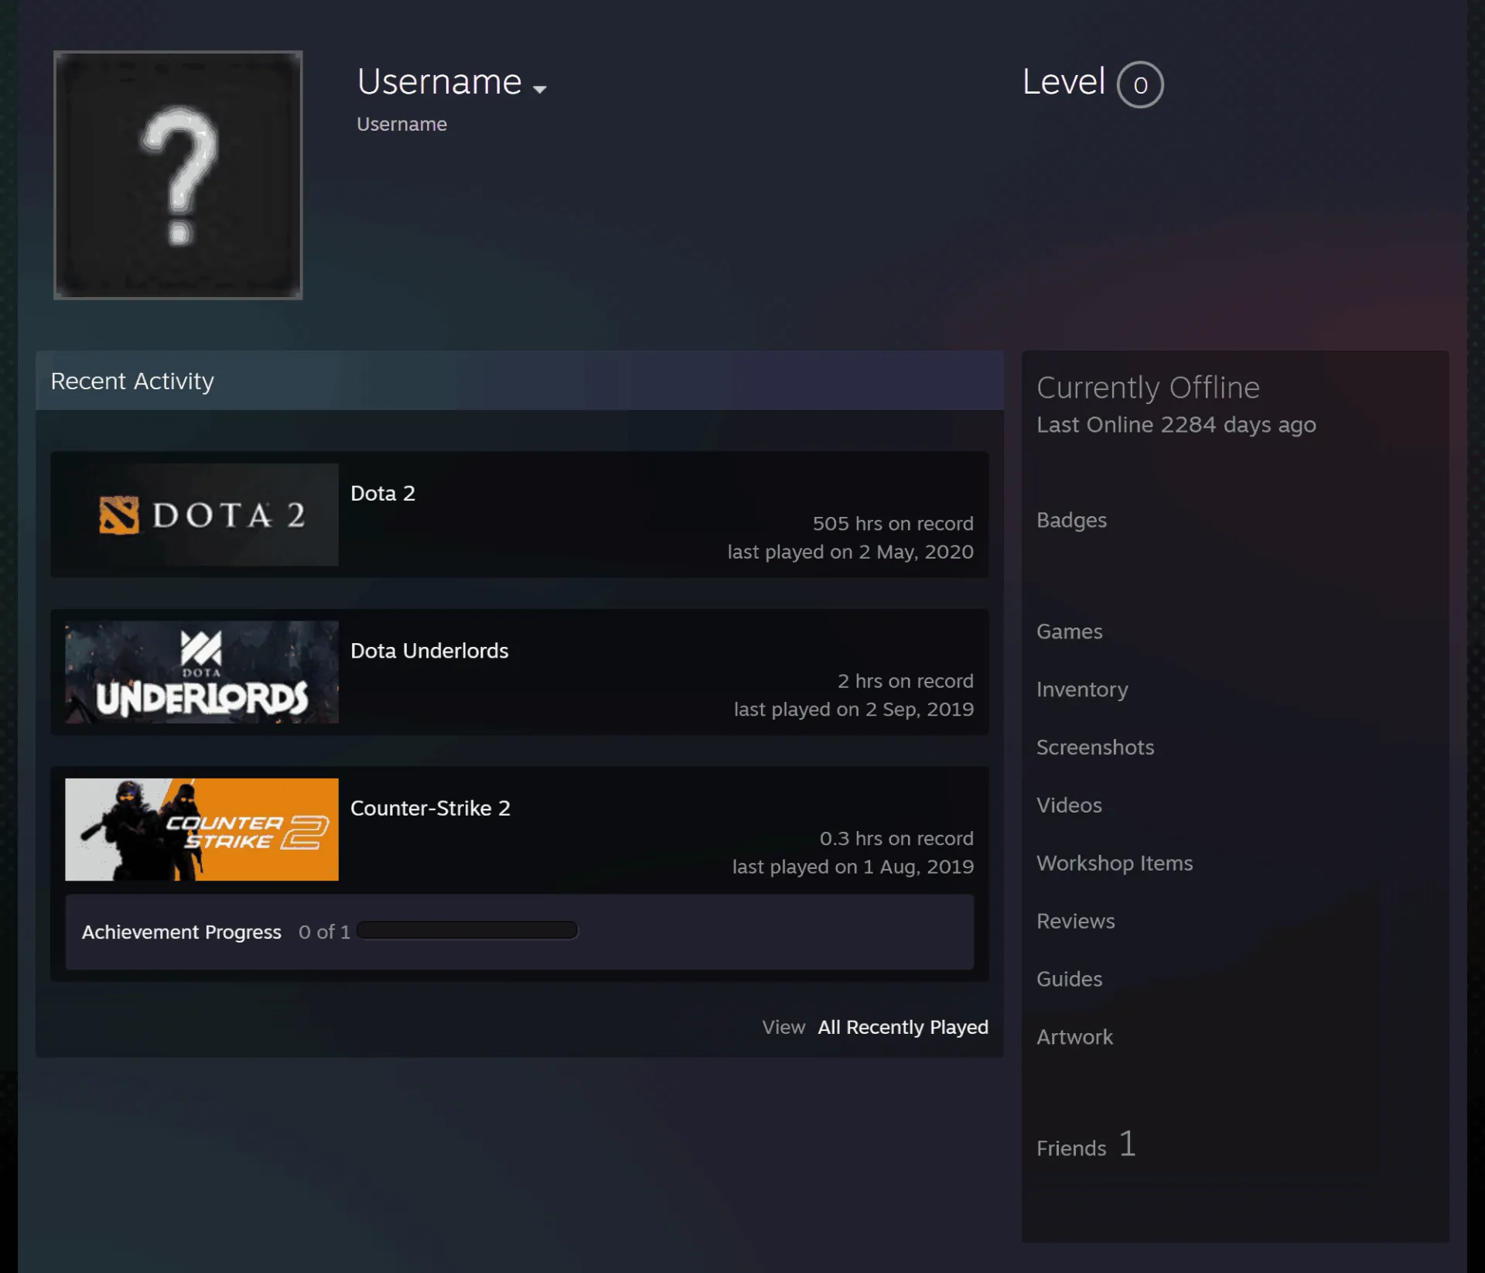The height and width of the screenshot is (1273, 1485).
Task: Open the Friends list
Action: pyautogui.click(x=1071, y=1148)
